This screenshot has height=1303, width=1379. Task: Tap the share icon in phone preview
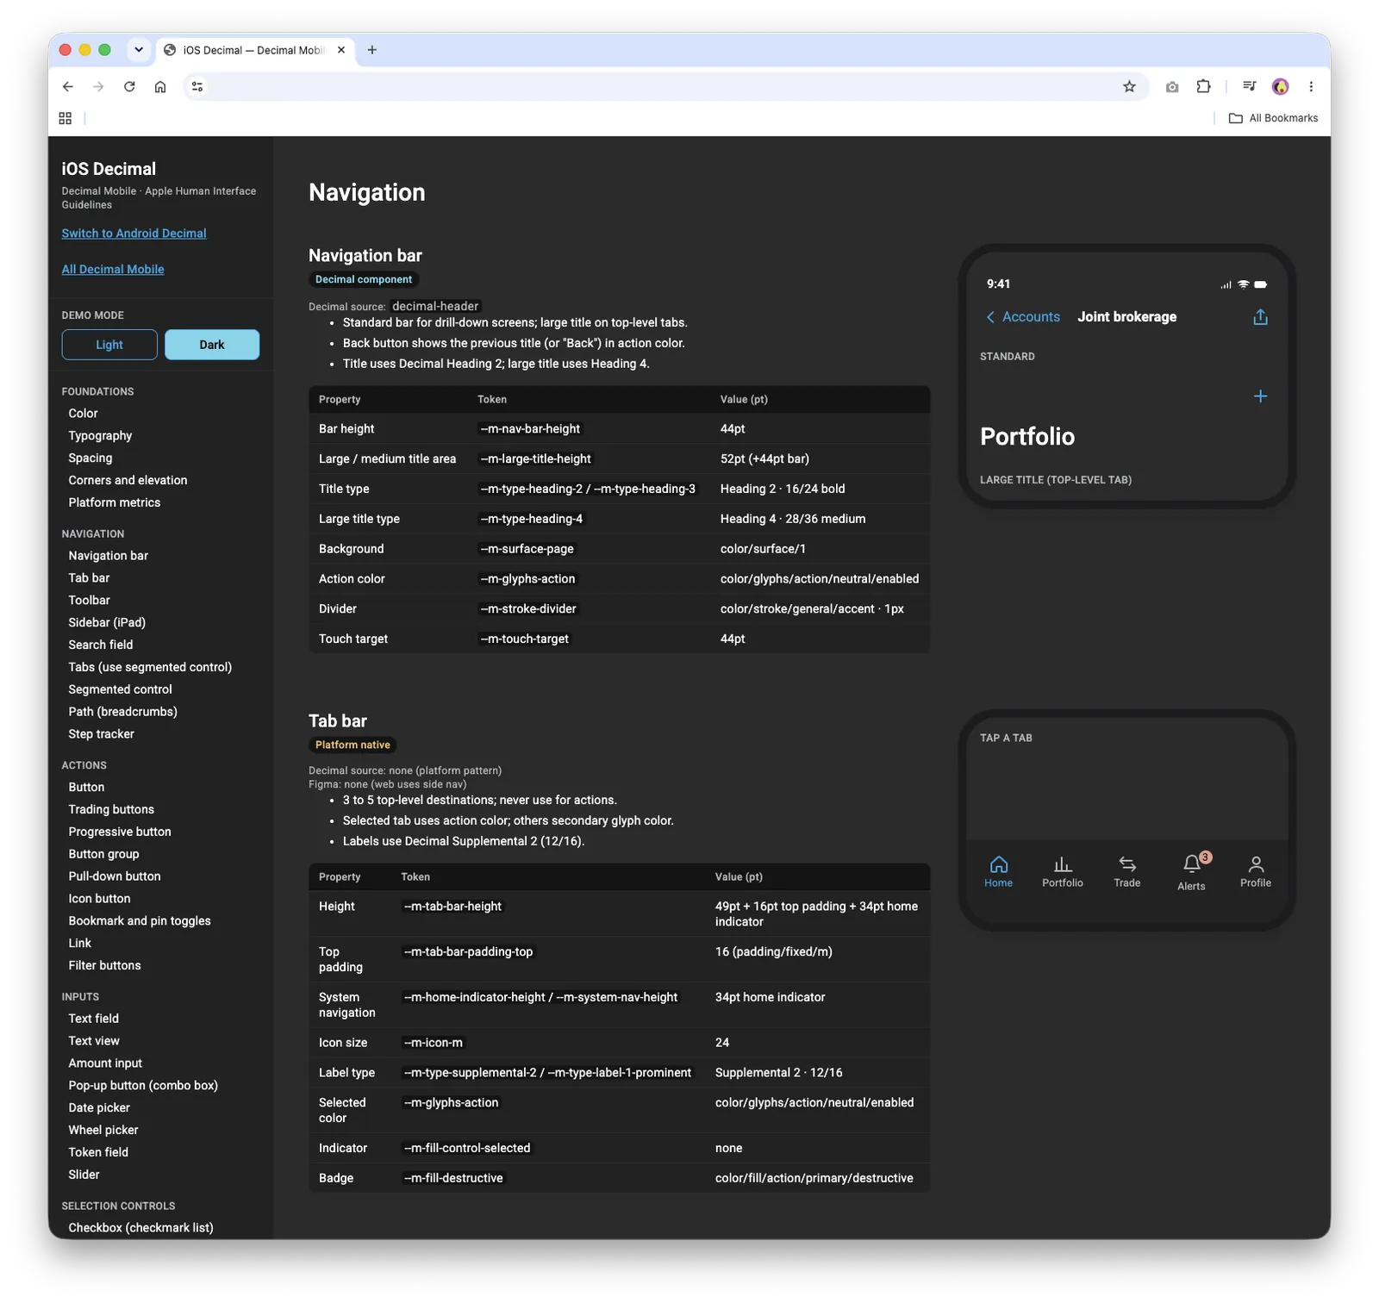pyautogui.click(x=1260, y=317)
